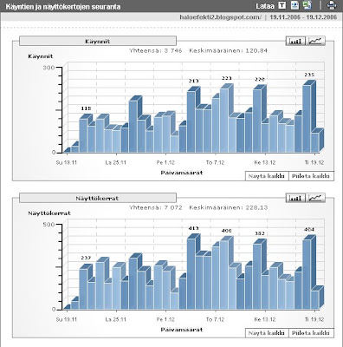Click the Näyttökerrat y-axis title above the 500

point(49,213)
